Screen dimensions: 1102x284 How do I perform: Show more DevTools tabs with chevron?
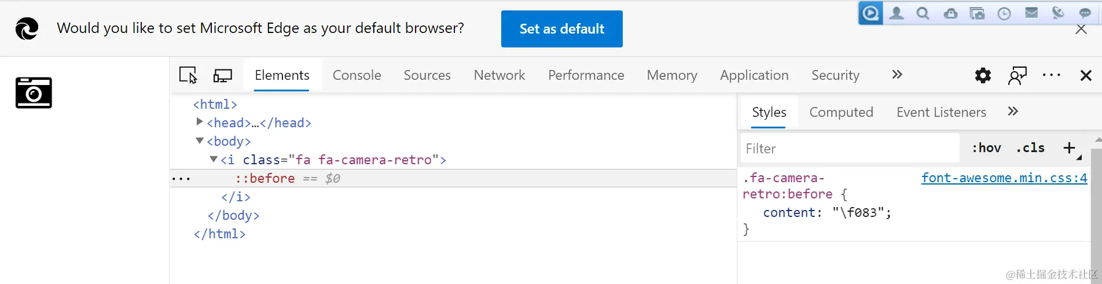(x=897, y=75)
